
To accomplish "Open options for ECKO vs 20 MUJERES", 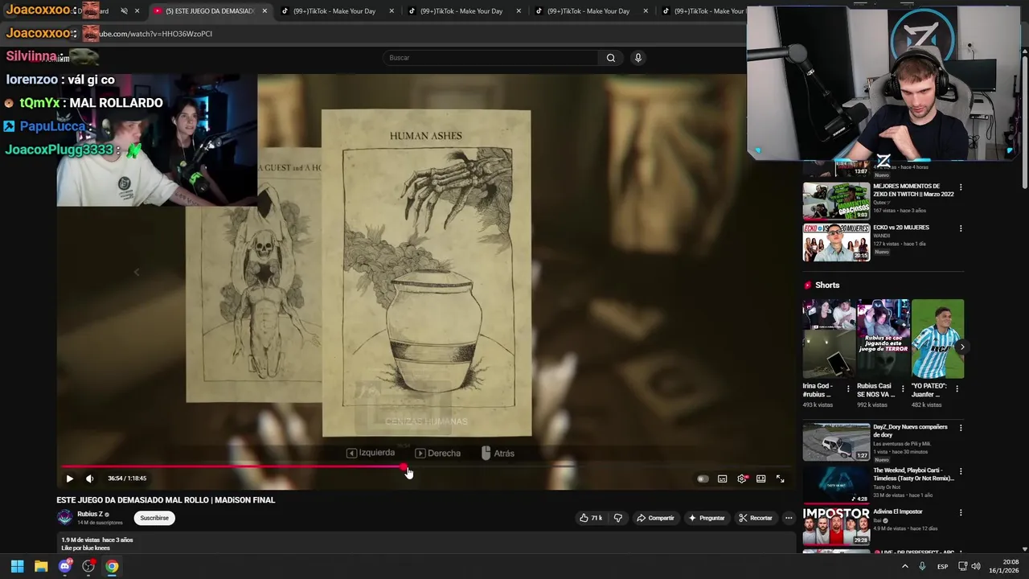I will coord(960,228).
